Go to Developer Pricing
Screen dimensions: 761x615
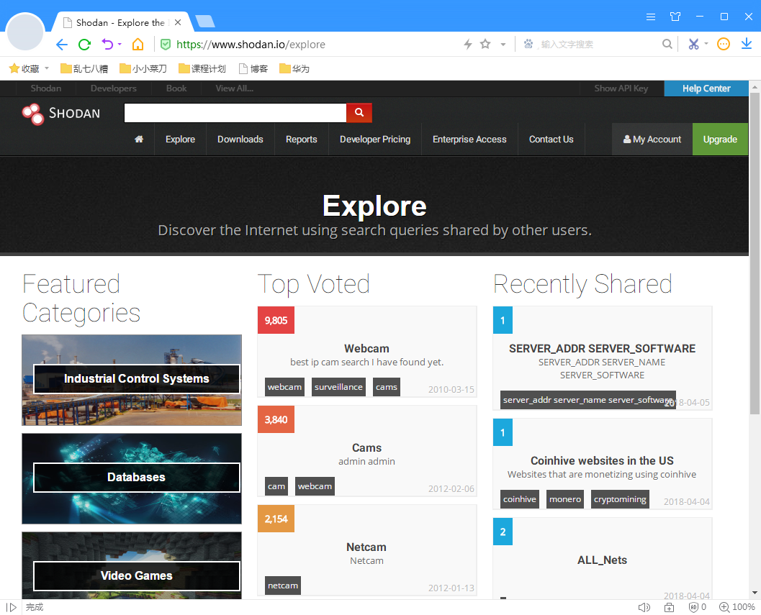pos(375,140)
